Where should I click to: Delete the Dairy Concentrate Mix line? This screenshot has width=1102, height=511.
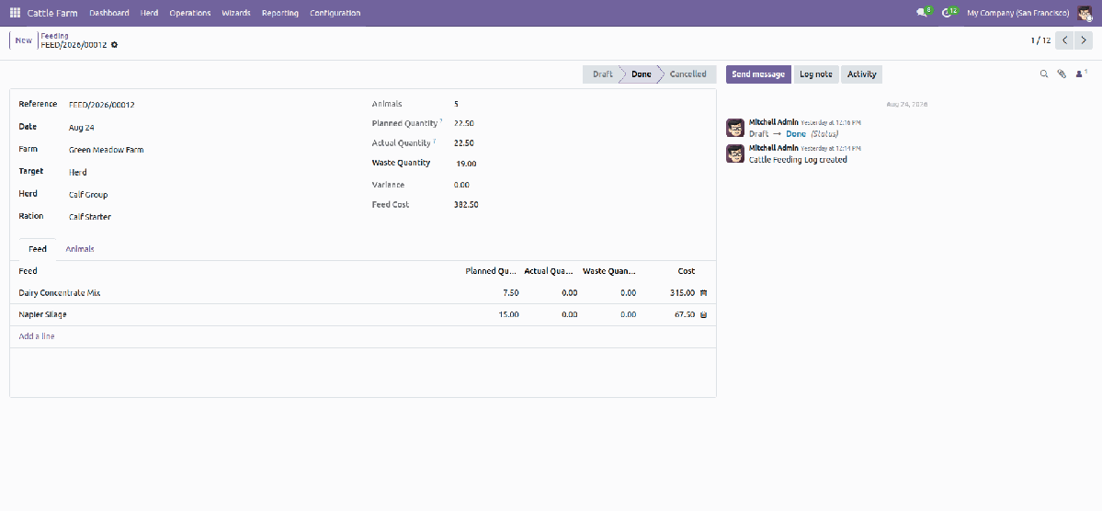coord(703,293)
